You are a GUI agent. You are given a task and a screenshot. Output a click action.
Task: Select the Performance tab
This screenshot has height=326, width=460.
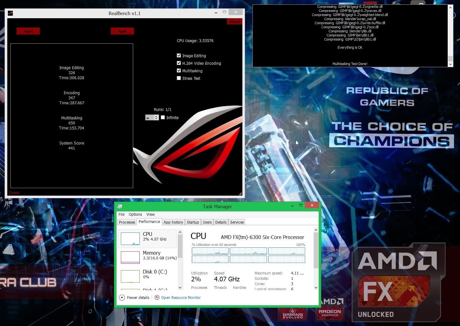tap(149, 222)
